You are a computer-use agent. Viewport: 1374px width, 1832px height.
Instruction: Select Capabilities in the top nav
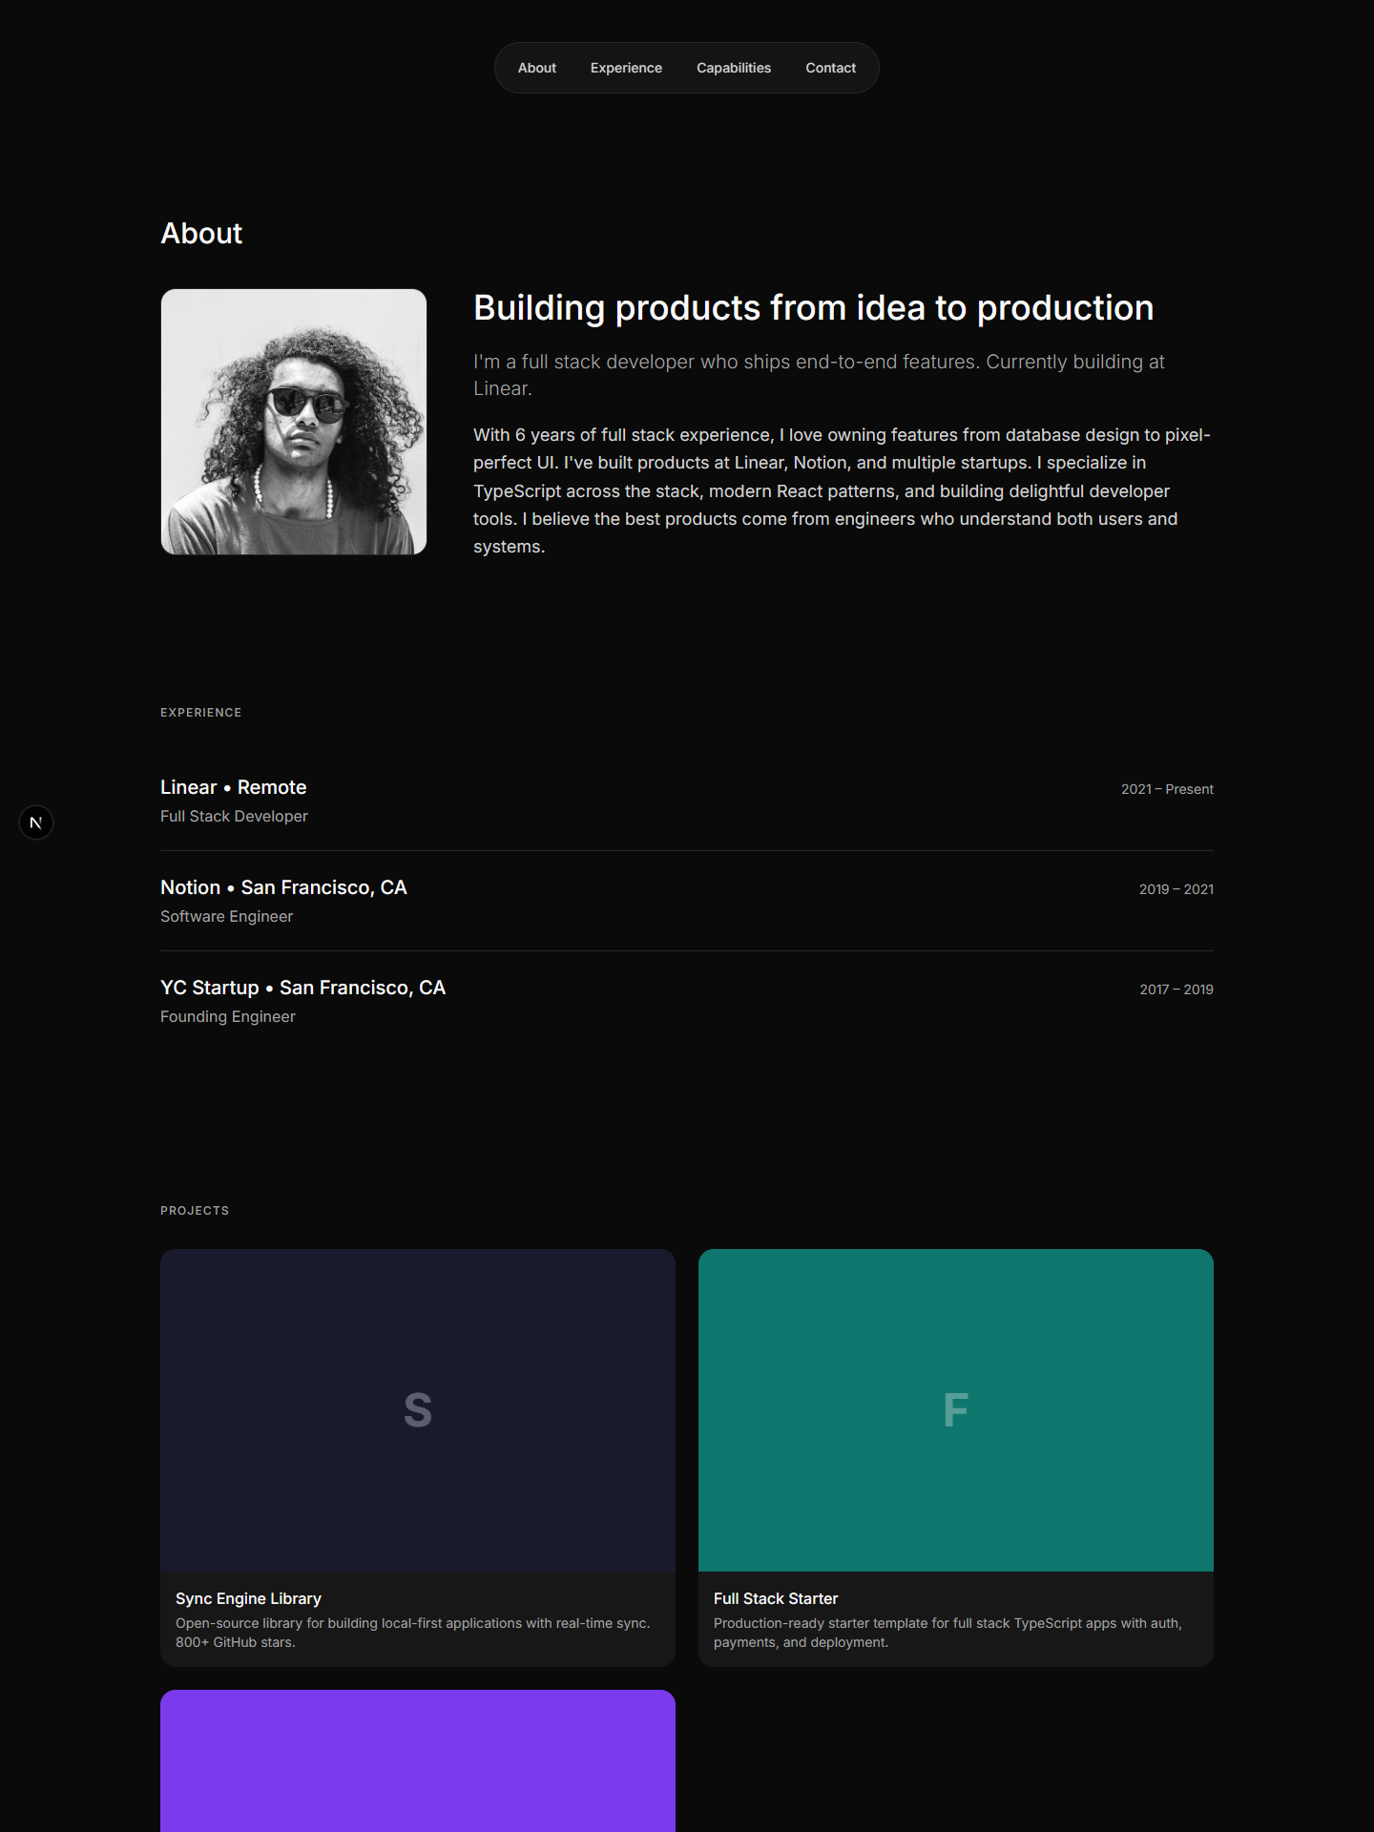(x=734, y=68)
